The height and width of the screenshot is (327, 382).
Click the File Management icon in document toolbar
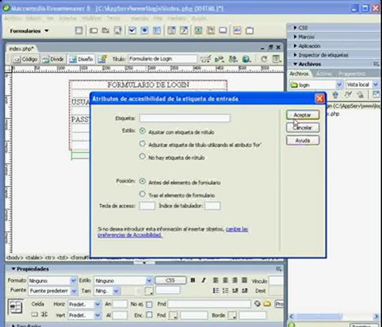click(233, 59)
